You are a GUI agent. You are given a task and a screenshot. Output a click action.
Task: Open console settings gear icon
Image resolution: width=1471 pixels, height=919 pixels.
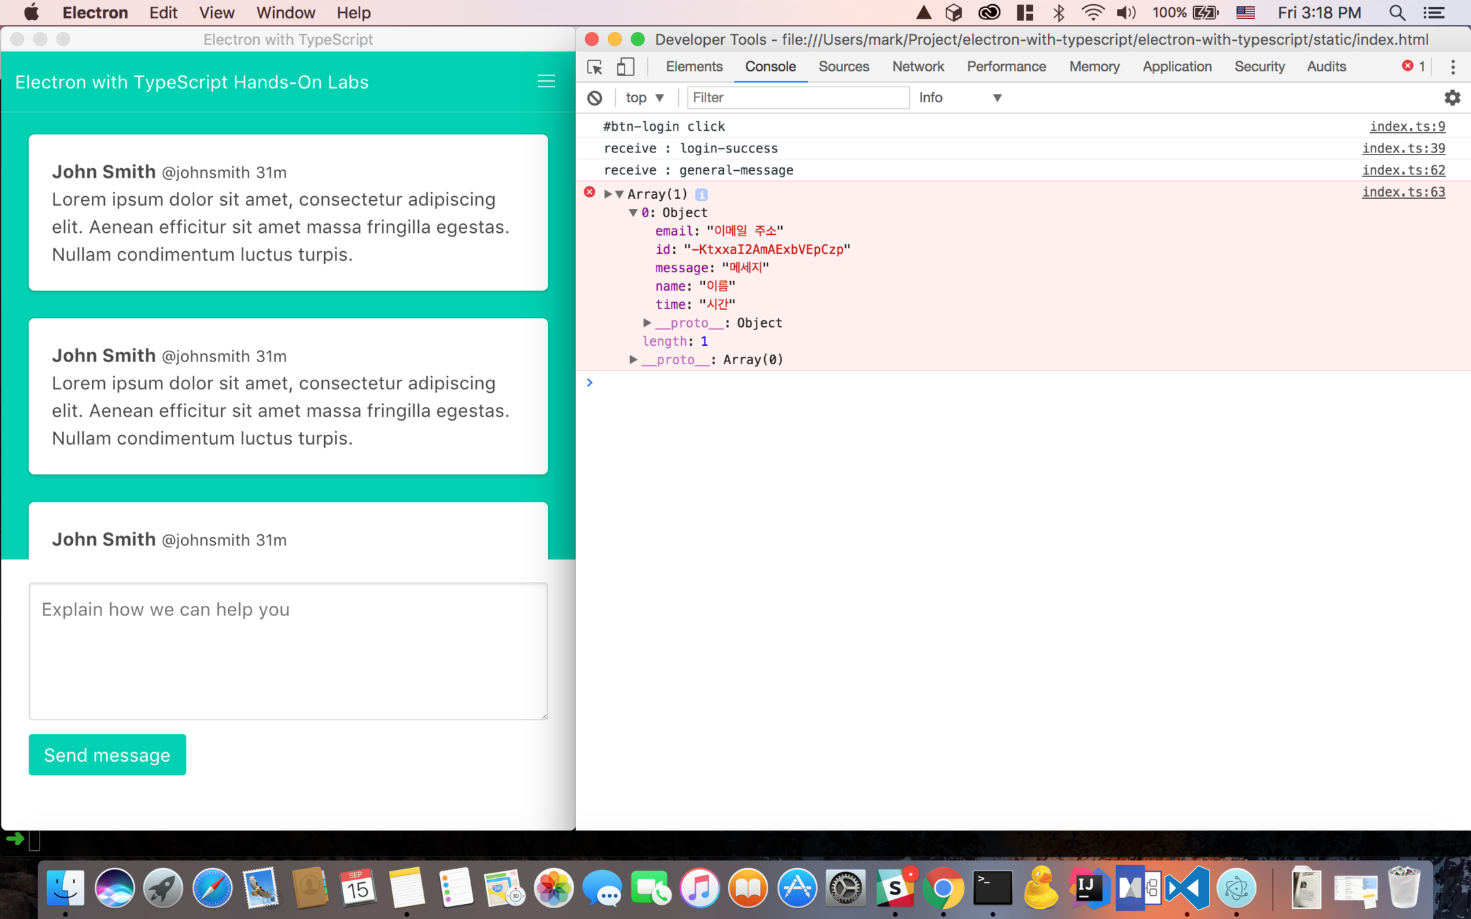pyautogui.click(x=1452, y=98)
